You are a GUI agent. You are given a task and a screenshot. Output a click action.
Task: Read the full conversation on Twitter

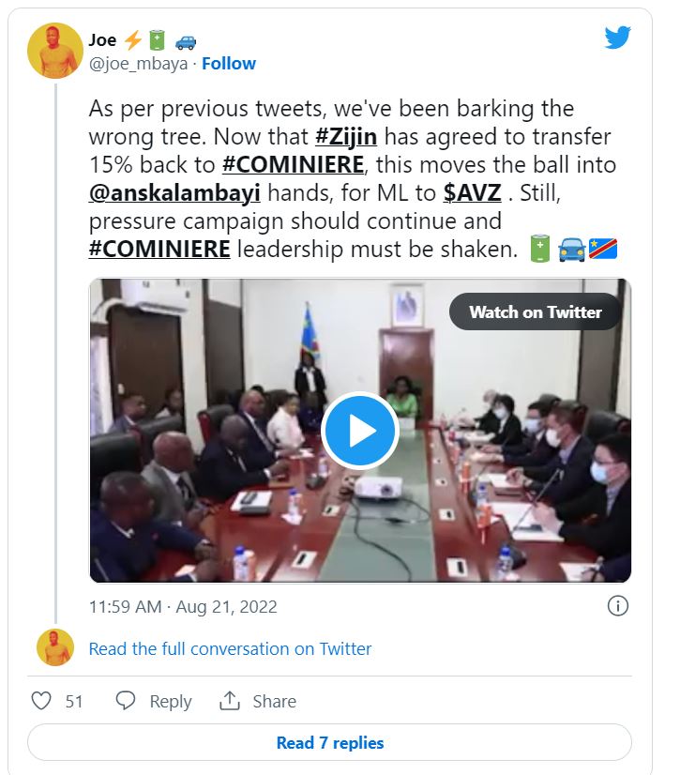tap(230, 648)
